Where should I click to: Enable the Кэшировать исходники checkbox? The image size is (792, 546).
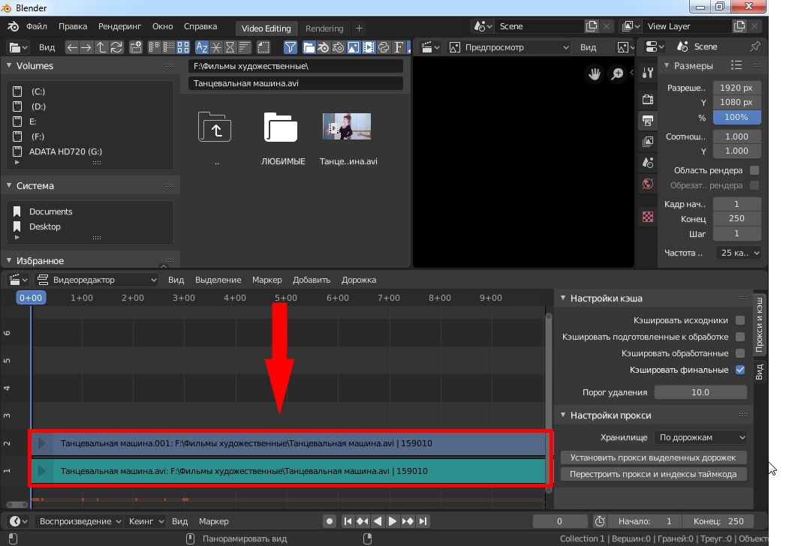coord(740,320)
